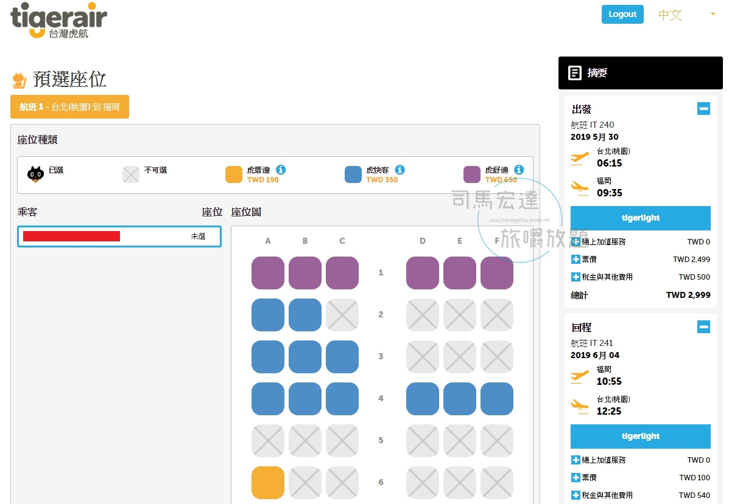Screen dimensions: 729x504
Task: Click the 不可選 crossed legend icon
Action: click(131, 174)
